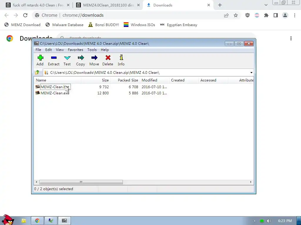Open the folder icon on taskbar
Screen dimensions: 301x225
[x=24, y=221]
